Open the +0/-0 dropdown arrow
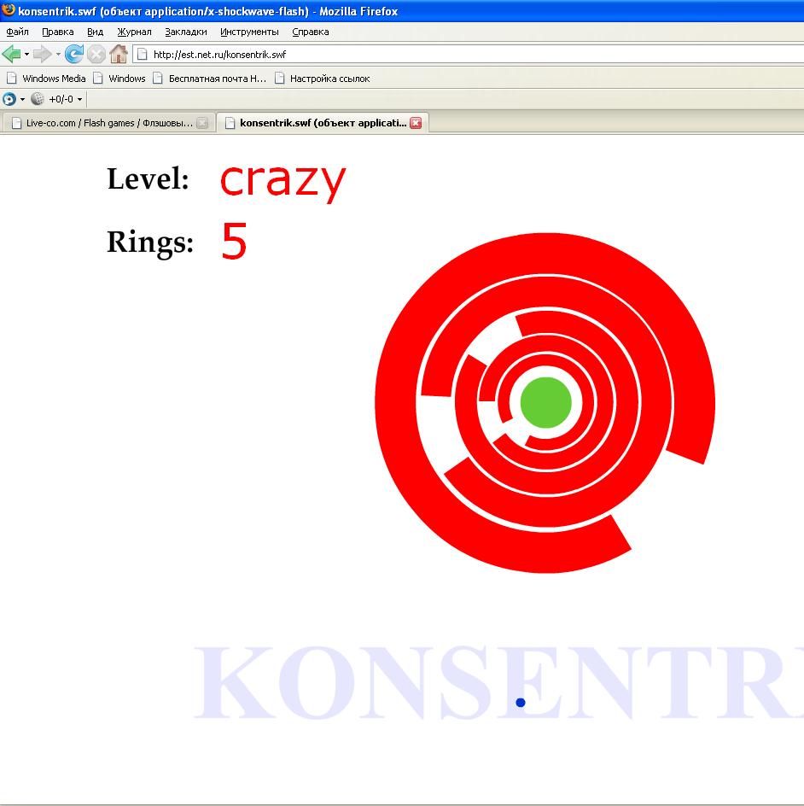The image size is (804, 806). (80, 100)
